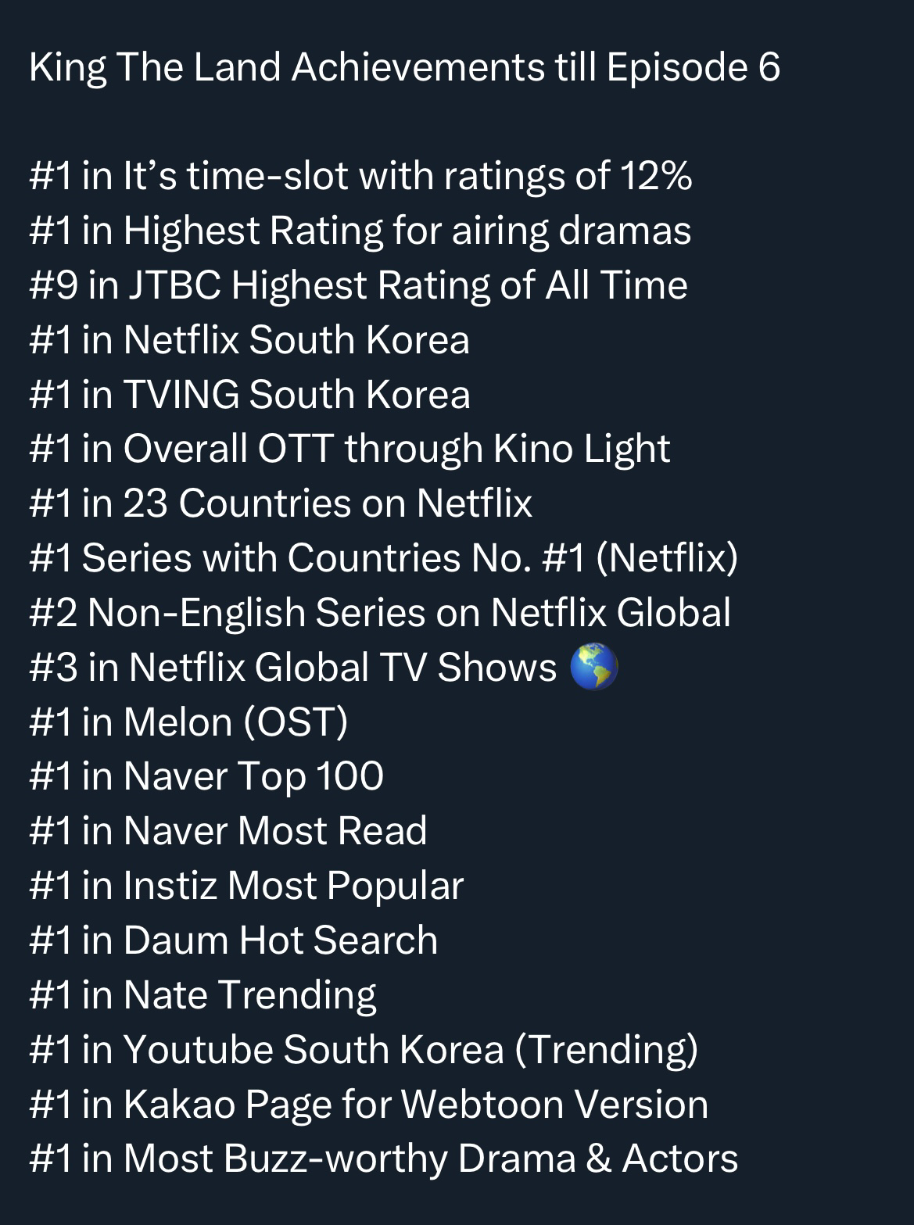
Task: Click the Netflix South Korea line
Action: [x=249, y=339]
